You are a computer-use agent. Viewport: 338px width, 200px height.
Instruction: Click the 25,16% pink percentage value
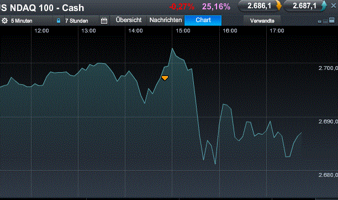click(216, 7)
